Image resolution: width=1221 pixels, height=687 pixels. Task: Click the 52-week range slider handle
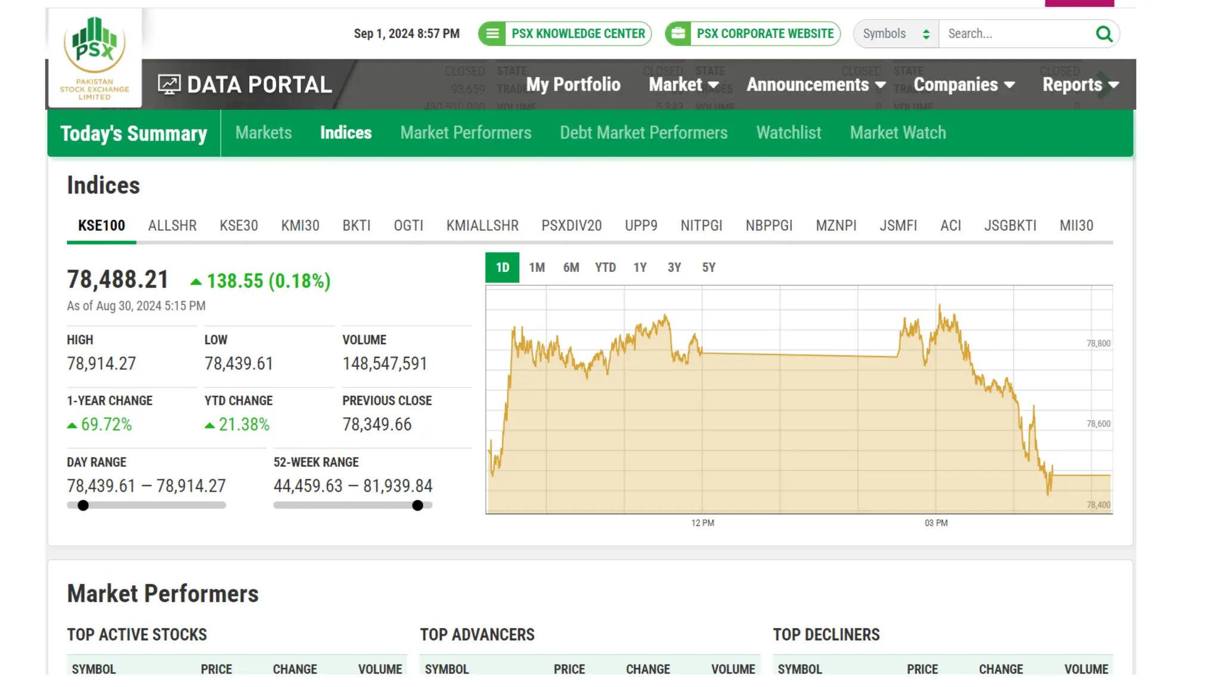(418, 506)
